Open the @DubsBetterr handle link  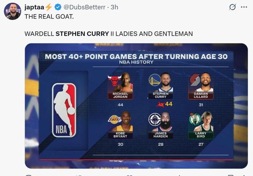pos(84,7)
